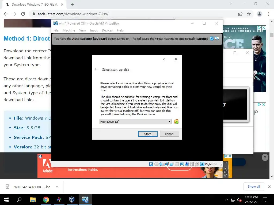
Task: Open VirtualBox Manager cube icon in taskbar
Action: 72,199
